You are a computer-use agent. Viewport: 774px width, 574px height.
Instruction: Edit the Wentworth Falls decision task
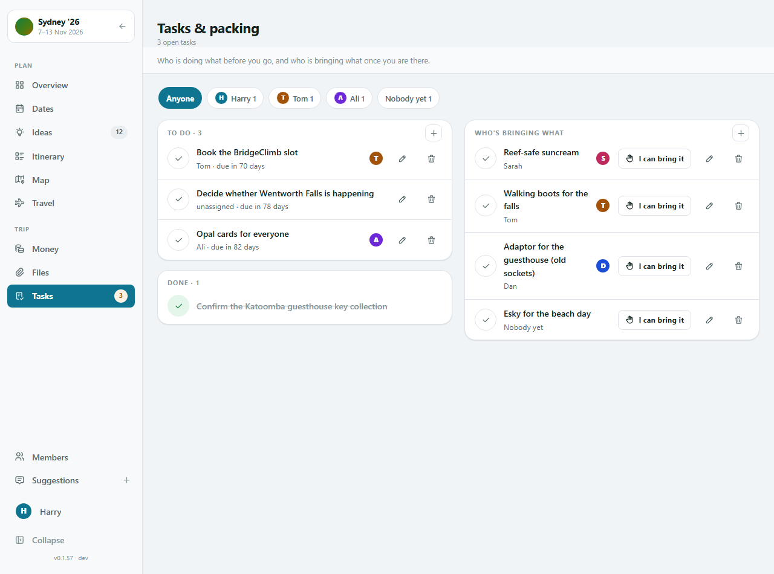(x=402, y=199)
